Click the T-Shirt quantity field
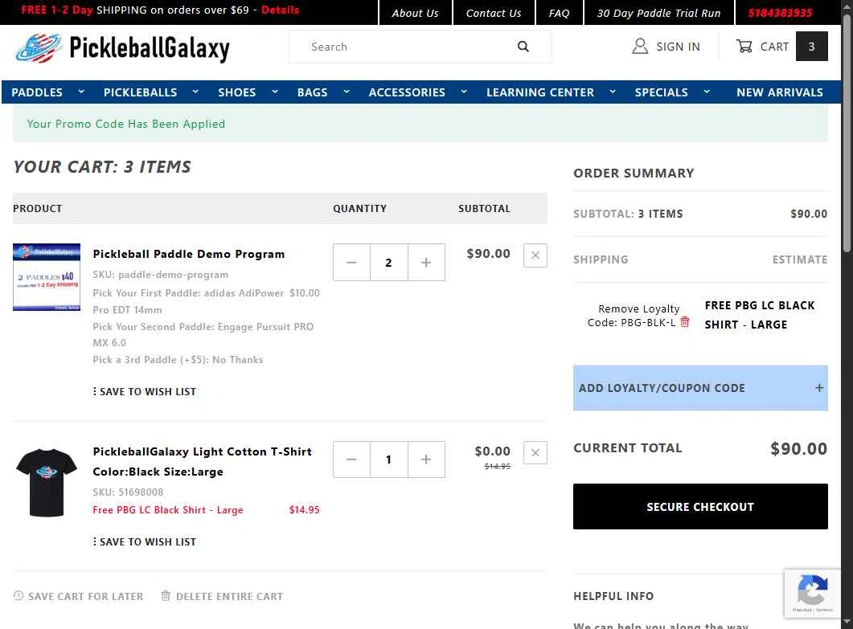Image resolution: width=853 pixels, height=629 pixels. tap(388, 459)
